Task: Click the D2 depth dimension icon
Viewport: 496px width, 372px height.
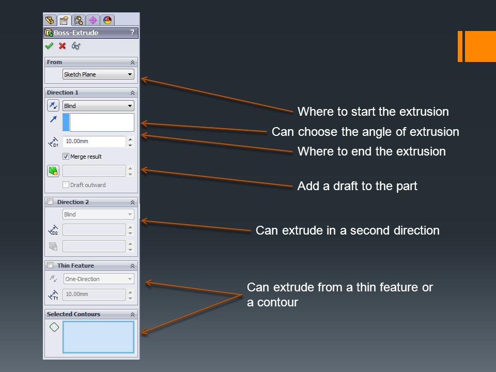Action: click(x=53, y=230)
